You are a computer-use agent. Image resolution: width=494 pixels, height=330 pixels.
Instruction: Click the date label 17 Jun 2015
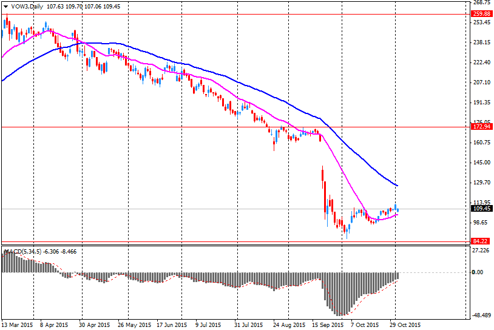pyautogui.click(x=172, y=325)
